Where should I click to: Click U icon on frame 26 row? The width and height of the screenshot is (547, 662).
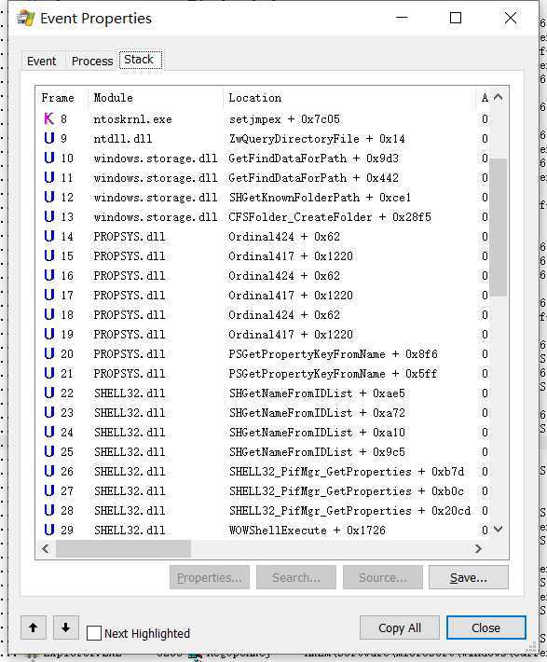coord(49,471)
